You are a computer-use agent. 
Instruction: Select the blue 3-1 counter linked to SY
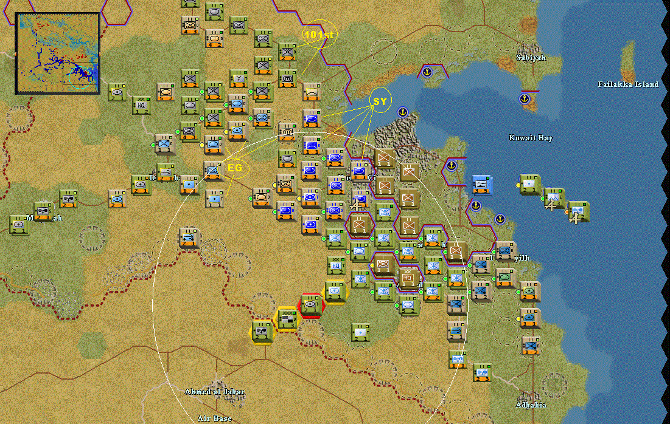[x=312, y=118]
